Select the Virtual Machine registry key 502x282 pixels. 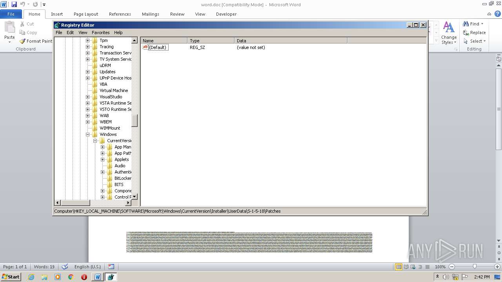click(x=114, y=90)
